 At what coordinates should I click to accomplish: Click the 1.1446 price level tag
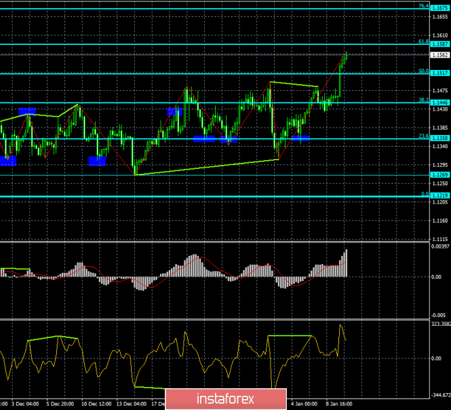pyautogui.click(x=441, y=102)
